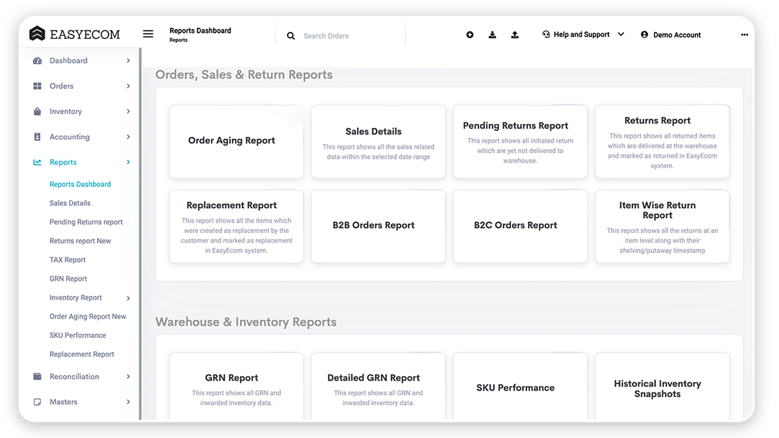
Task: Open the B2C Orders Report card
Action: coord(515,226)
